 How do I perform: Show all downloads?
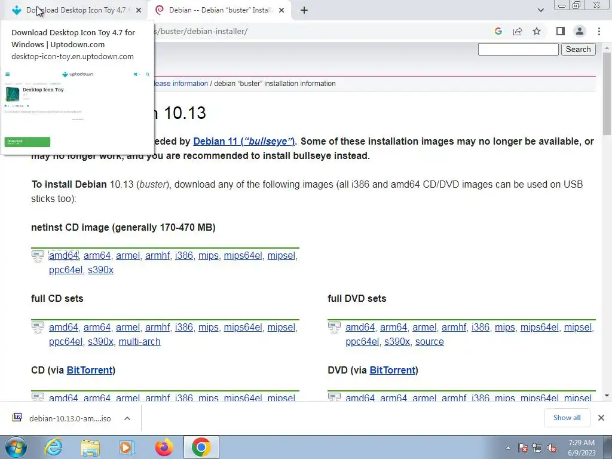pyautogui.click(x=567, y=418)
